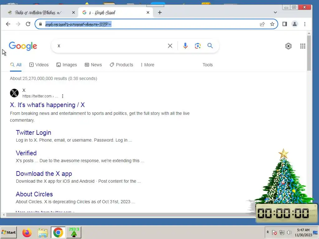Reload the current page
Screen dimensions: 319x239
click(28, 24)
